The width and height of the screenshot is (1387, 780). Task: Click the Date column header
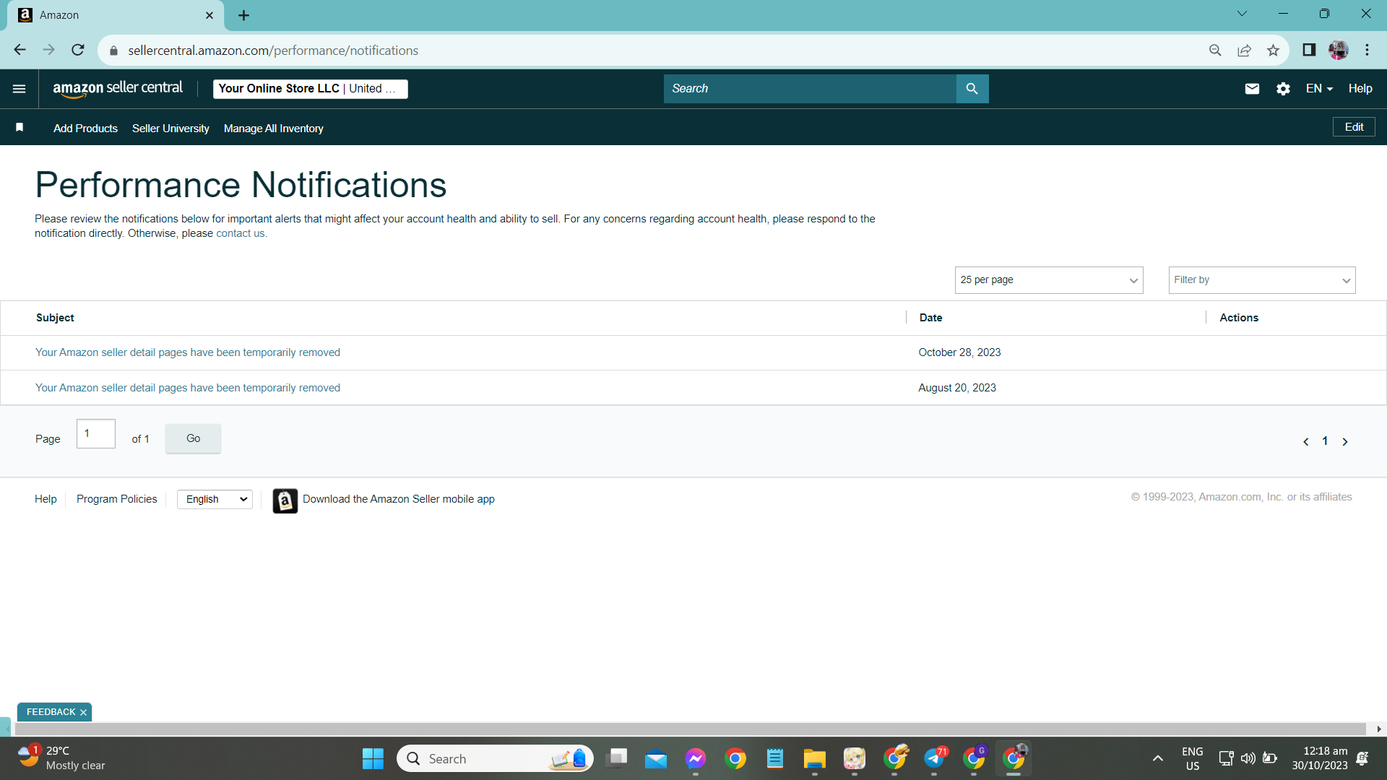point(930,318)
